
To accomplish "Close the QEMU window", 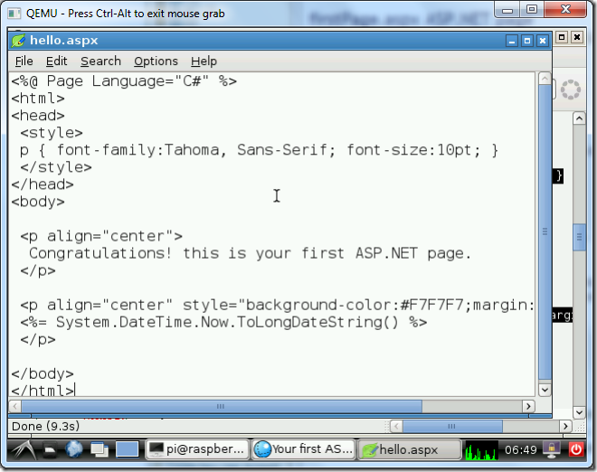I will pyautogui.click(x=565, y=10).
